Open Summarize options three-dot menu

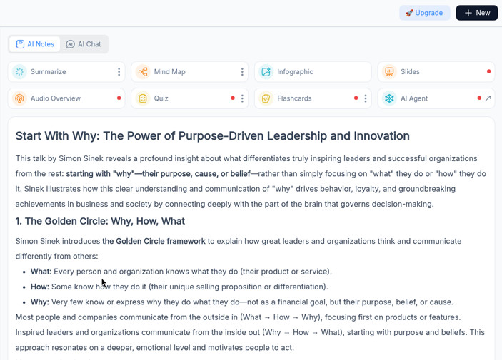(x=119, y=71)
